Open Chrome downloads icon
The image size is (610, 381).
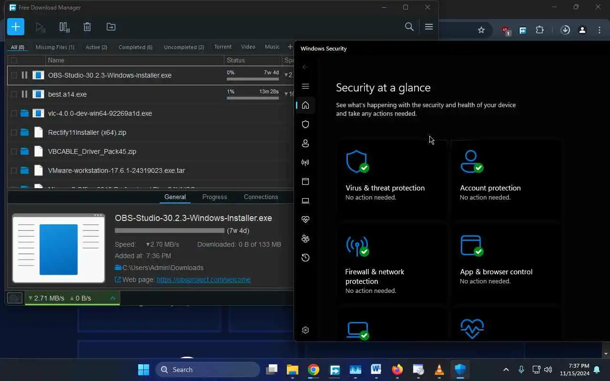565,30
